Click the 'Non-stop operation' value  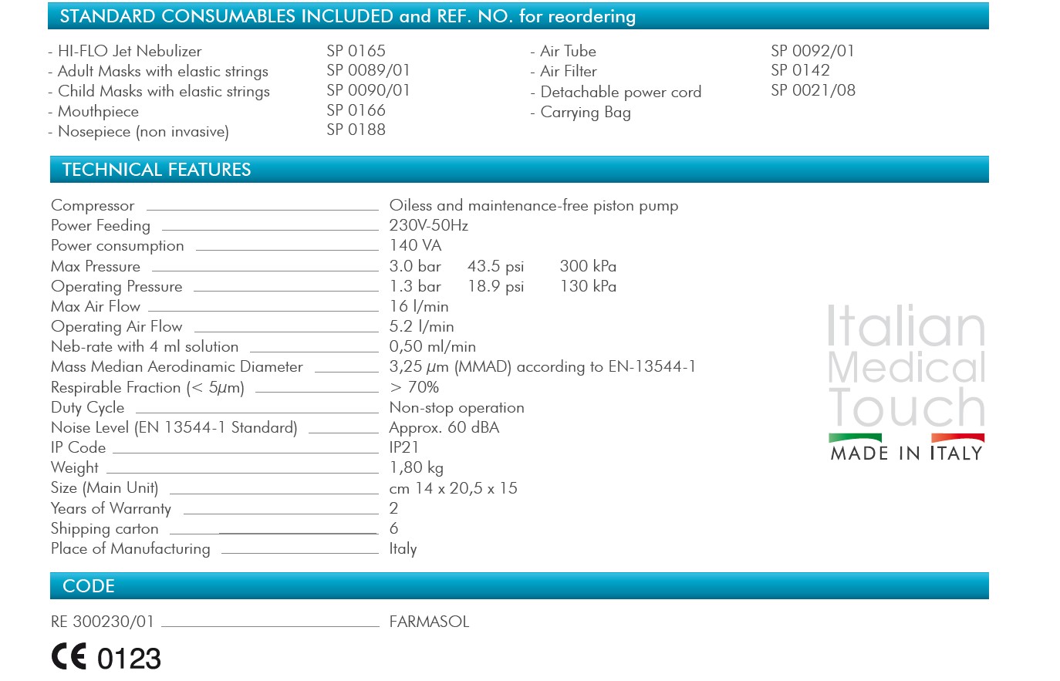tap(457, 408)
